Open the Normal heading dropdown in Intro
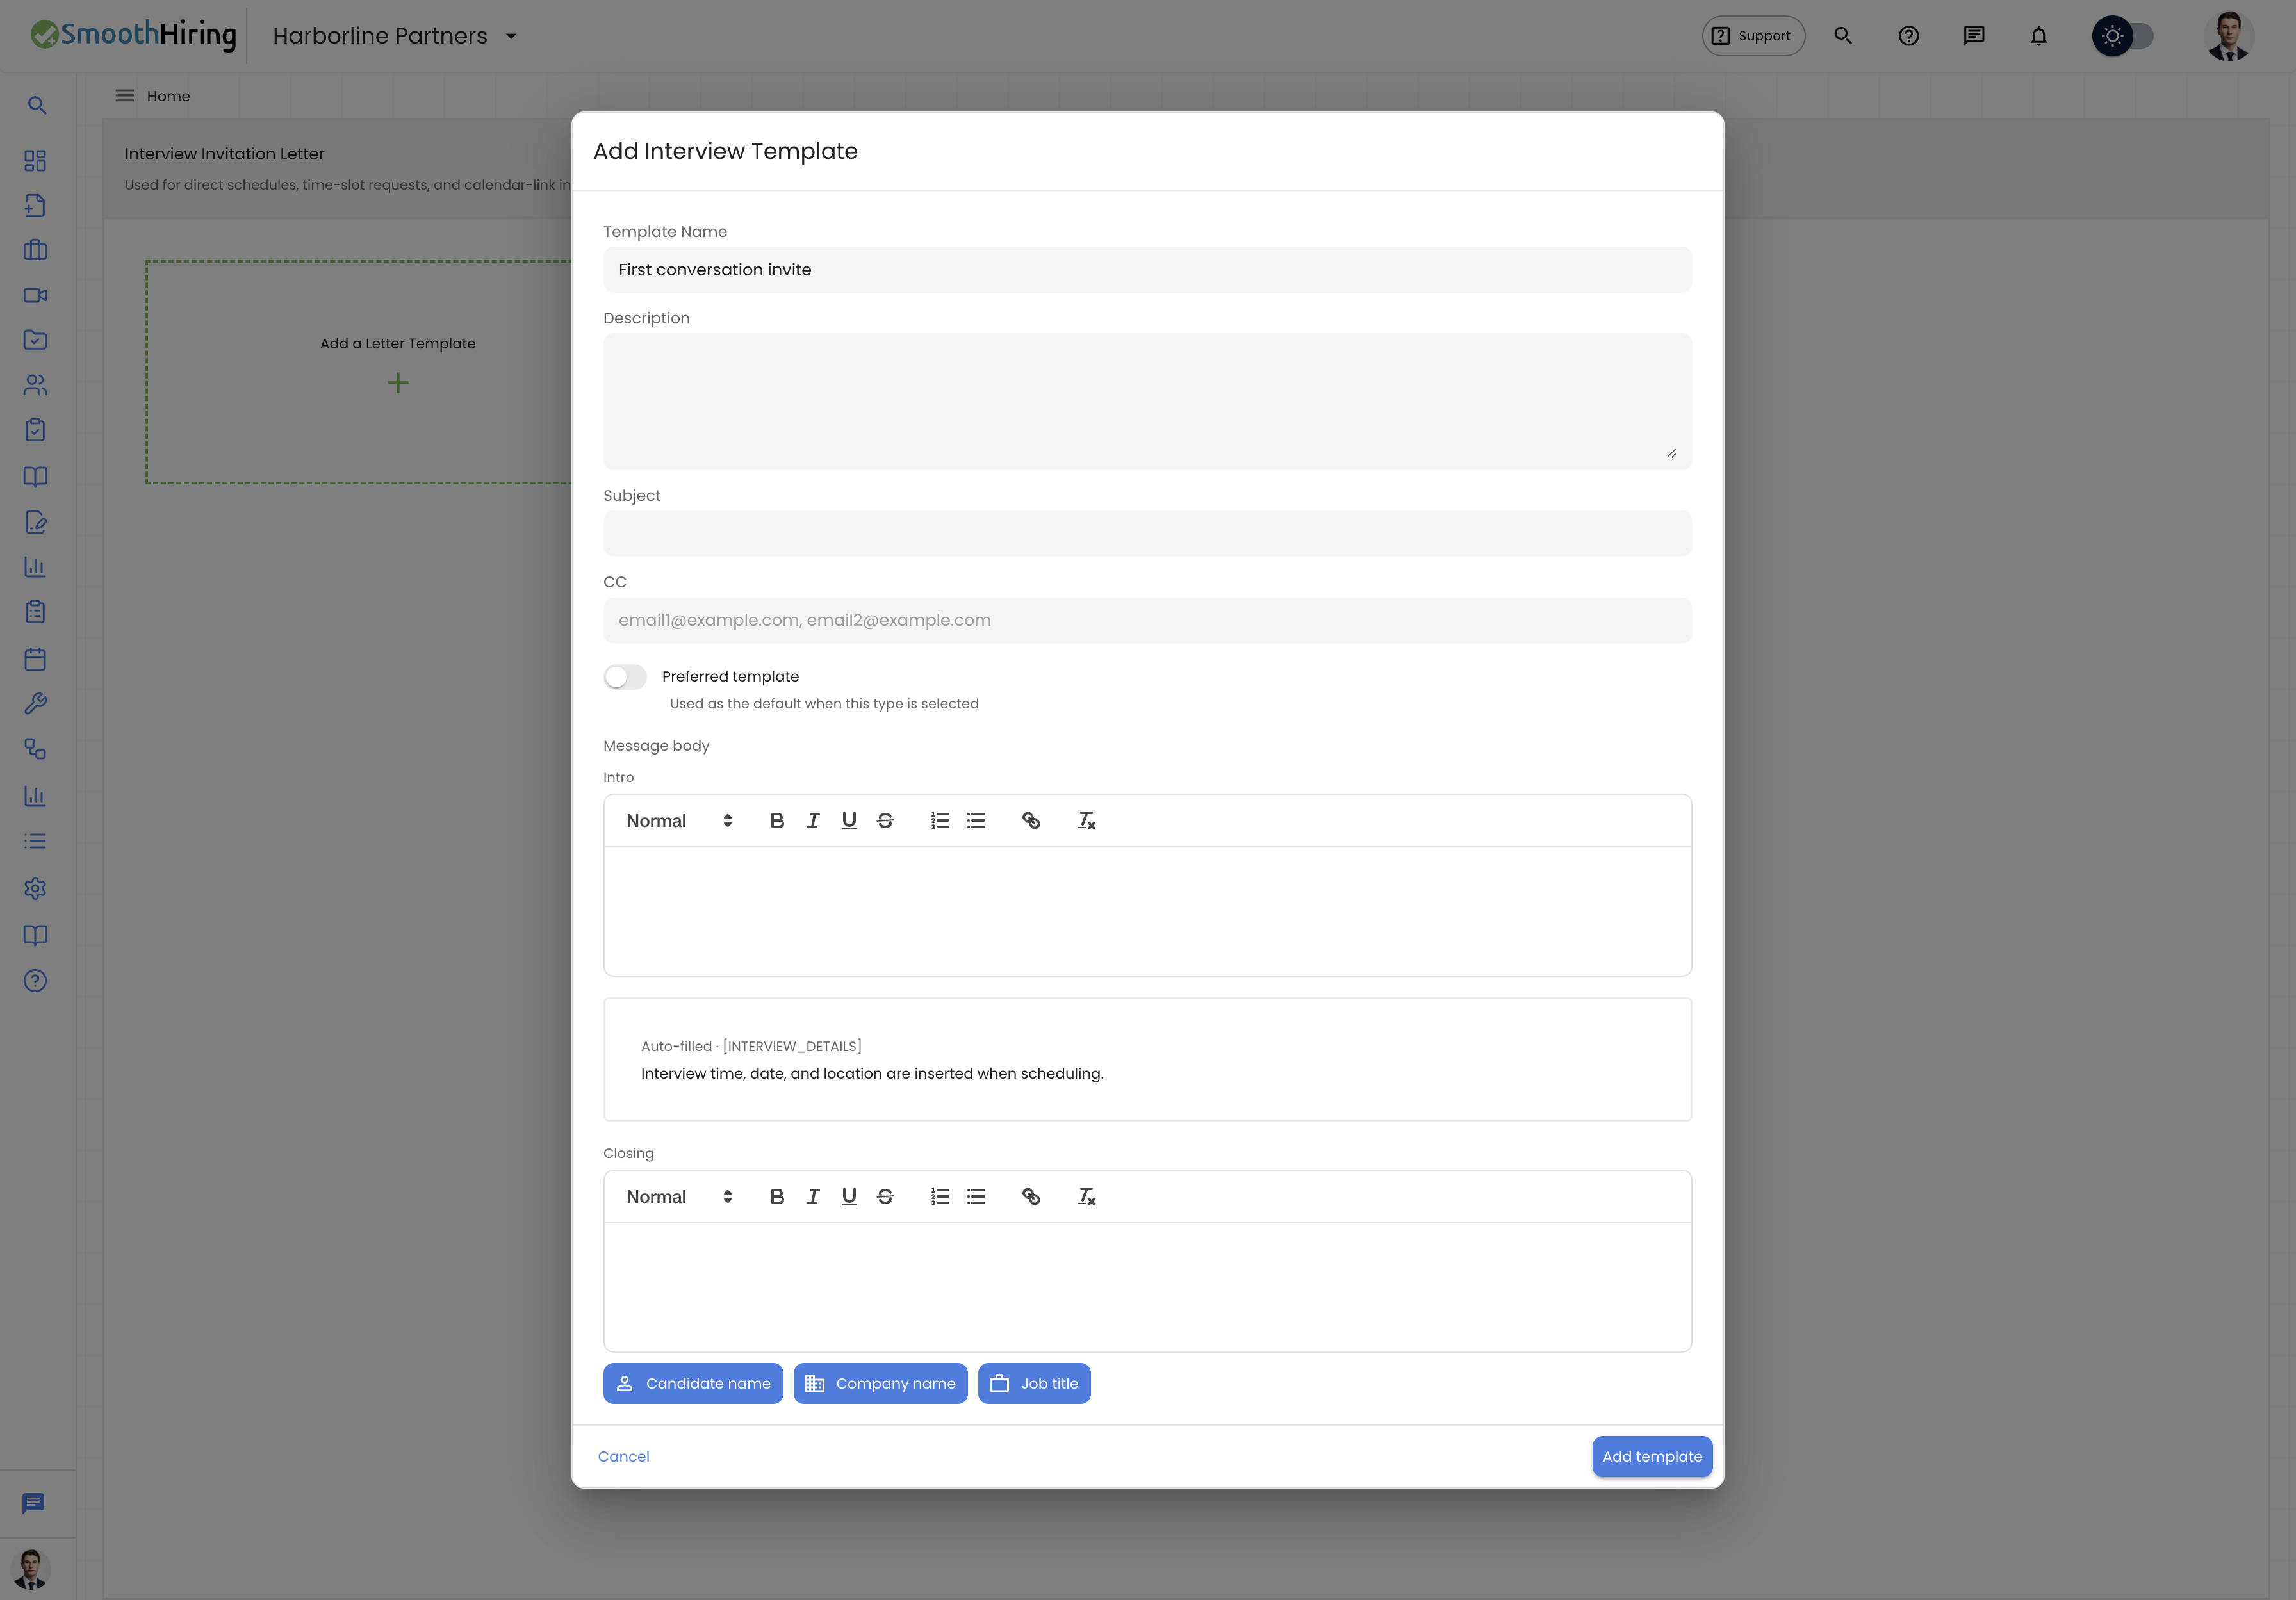The image size is (2296, 1600). (679, 821)
